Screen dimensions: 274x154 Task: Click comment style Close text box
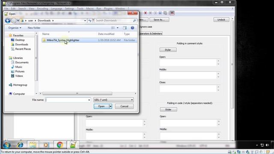188,89
